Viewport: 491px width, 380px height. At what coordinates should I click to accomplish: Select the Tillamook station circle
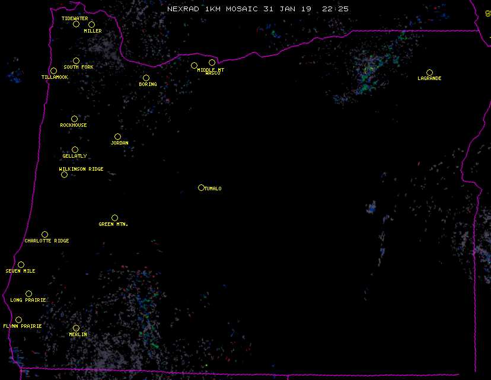point(53,71)
